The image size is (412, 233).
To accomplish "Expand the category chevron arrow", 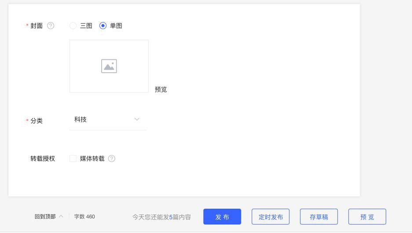I will point(137,119).
